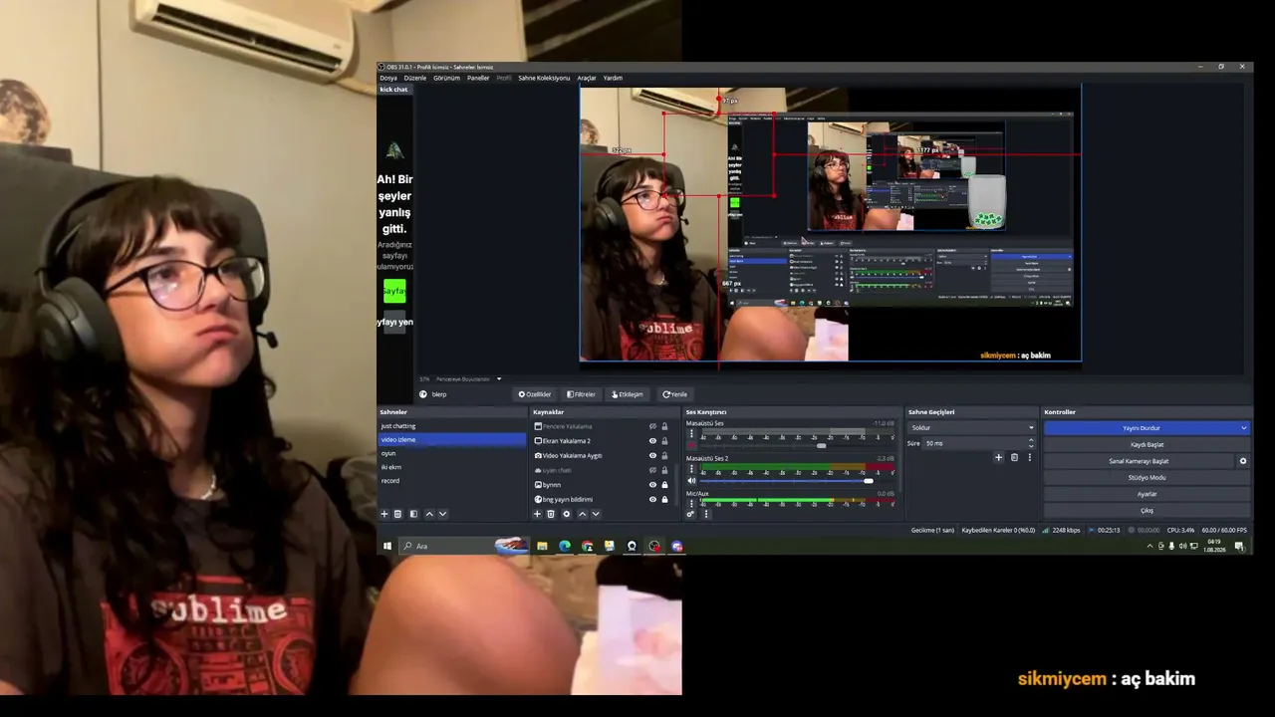Viewport: 1275px width, 717px height.
Task: Open the Windows notification center icon
Action: (x=1239, y=546)
